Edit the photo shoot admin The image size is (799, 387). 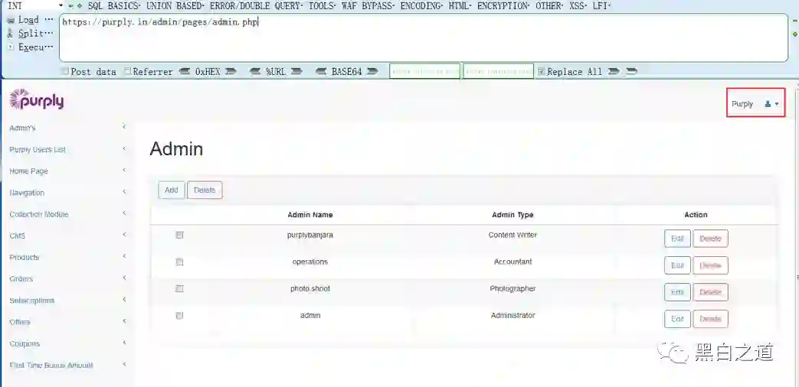[677, 292]
